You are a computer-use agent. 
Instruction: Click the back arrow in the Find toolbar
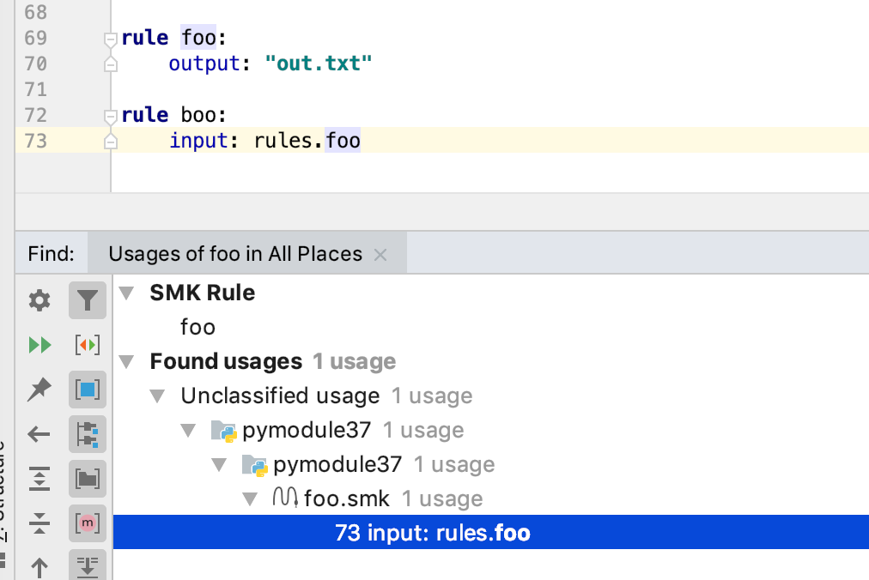[39, 434]
